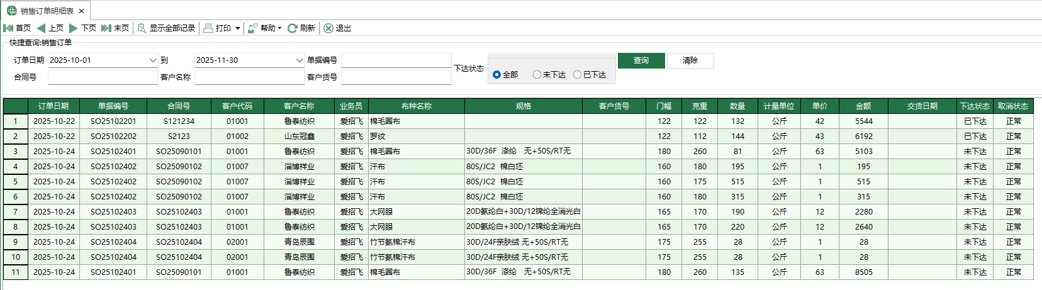1042x290 pixels.
Task: Go to next page (下页) icon
Action: coord(74,28)
